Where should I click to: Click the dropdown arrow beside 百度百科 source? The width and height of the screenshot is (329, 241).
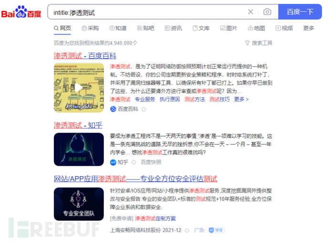pos(144,109)
